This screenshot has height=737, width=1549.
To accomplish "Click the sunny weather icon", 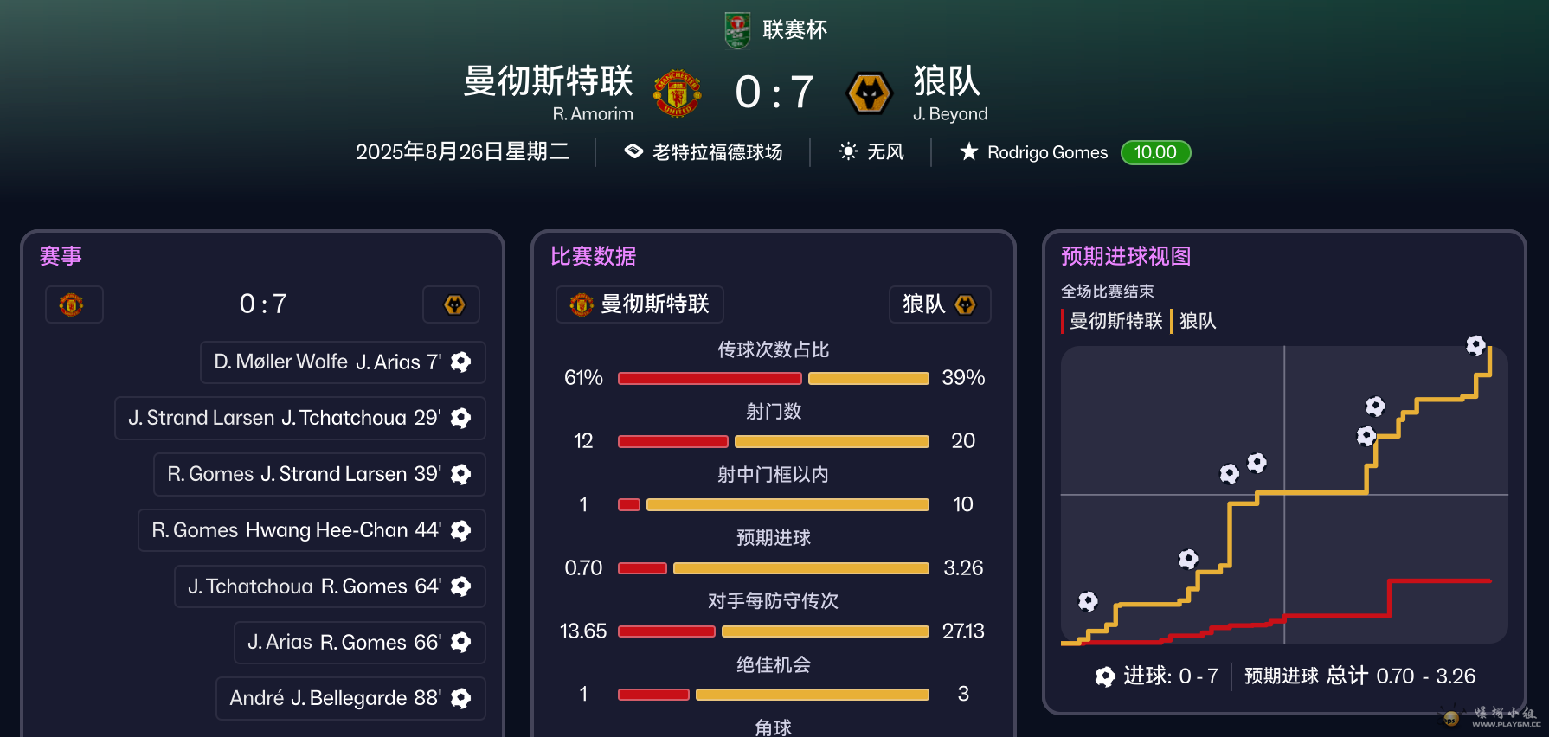I will coord(848,151).
